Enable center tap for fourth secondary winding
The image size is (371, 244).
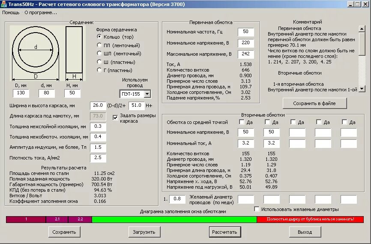[319, 122]
